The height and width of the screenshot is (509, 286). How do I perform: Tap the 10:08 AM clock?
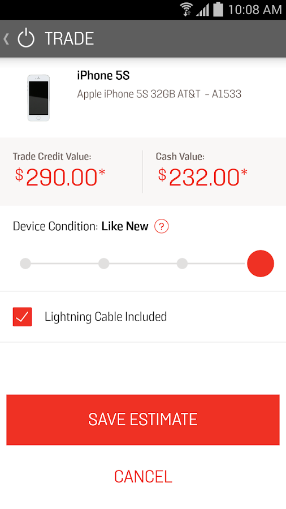click(255, 10)
